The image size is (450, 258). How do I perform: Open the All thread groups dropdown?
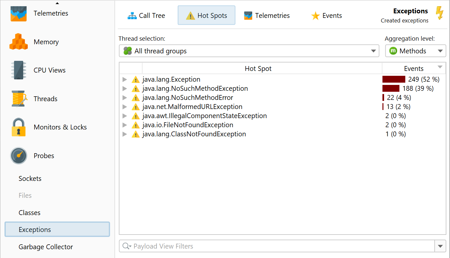click(x=249, y=51)
